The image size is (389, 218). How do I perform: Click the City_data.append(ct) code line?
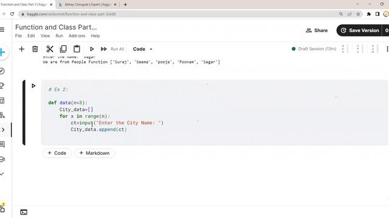point(98,130)
